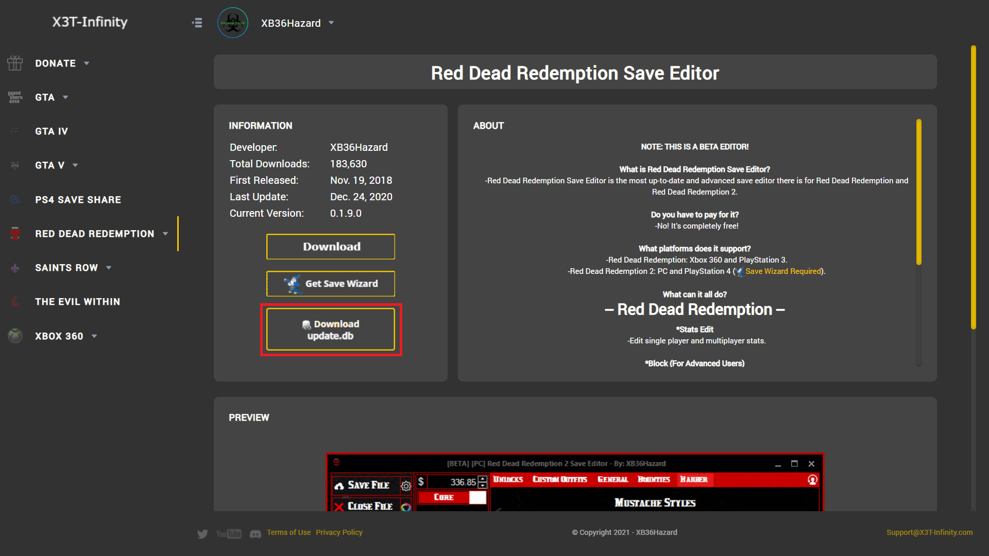Click the file icon on Download update.db

306,324
